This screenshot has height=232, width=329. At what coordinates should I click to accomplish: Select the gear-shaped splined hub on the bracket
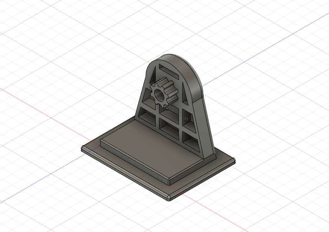[x=164, y=93]
